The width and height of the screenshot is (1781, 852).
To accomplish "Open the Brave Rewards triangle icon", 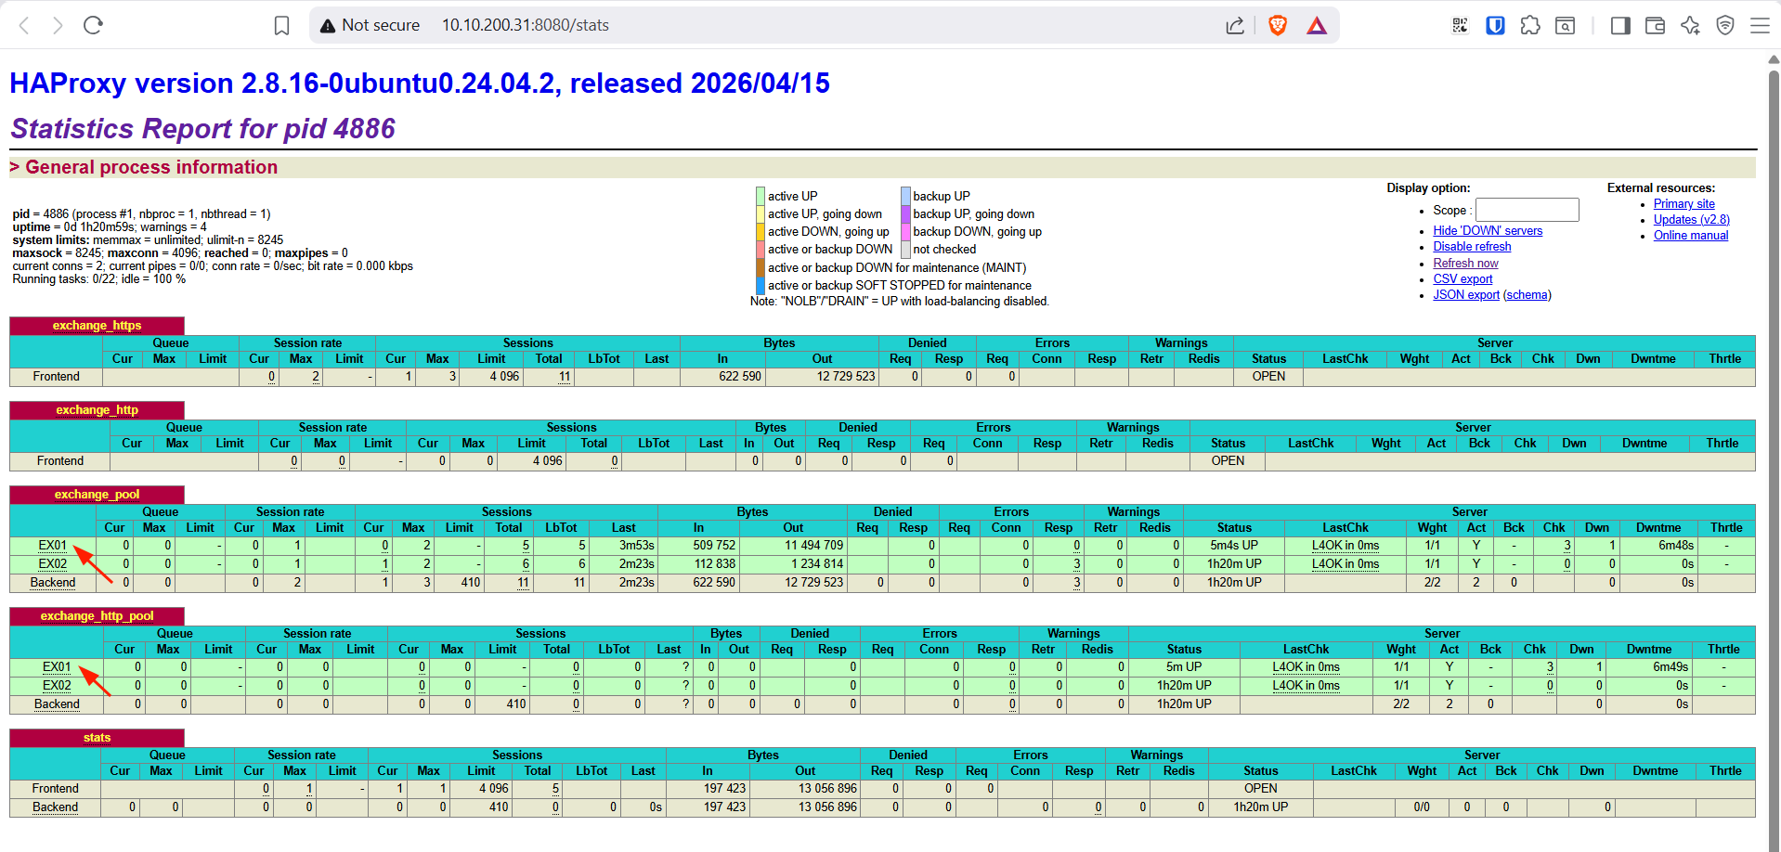I will [x=1317, y=25].
